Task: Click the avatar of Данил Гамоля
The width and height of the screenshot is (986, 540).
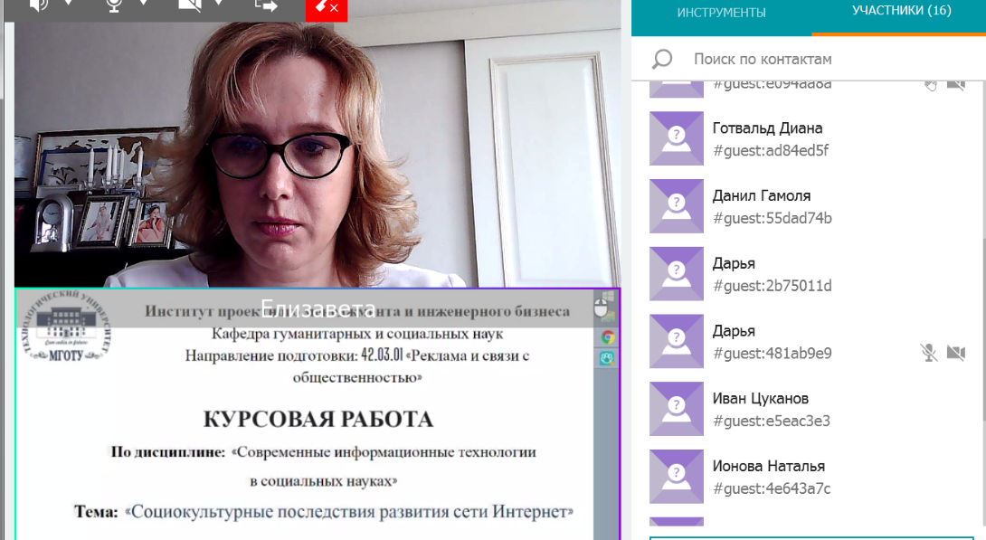Action: (x=677, y=206)
